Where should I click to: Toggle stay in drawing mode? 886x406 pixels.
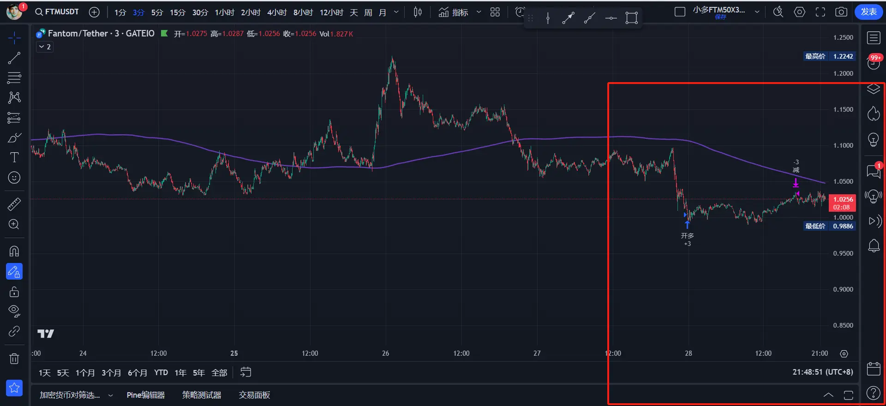pos(14,272)
